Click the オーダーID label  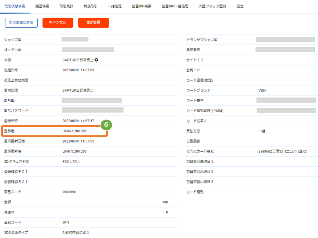pos(13,50)
